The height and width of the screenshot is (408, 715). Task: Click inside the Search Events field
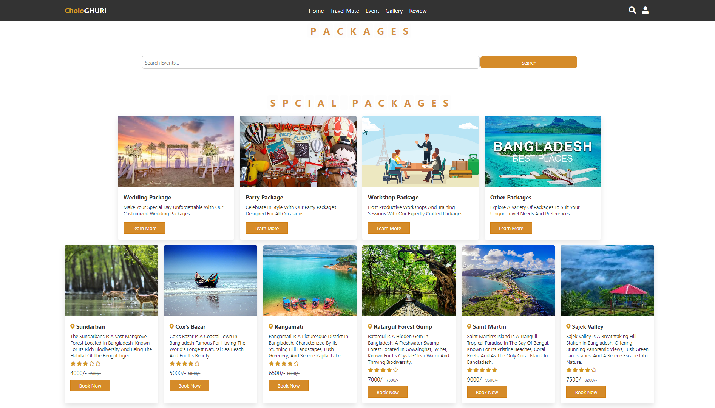310,62
